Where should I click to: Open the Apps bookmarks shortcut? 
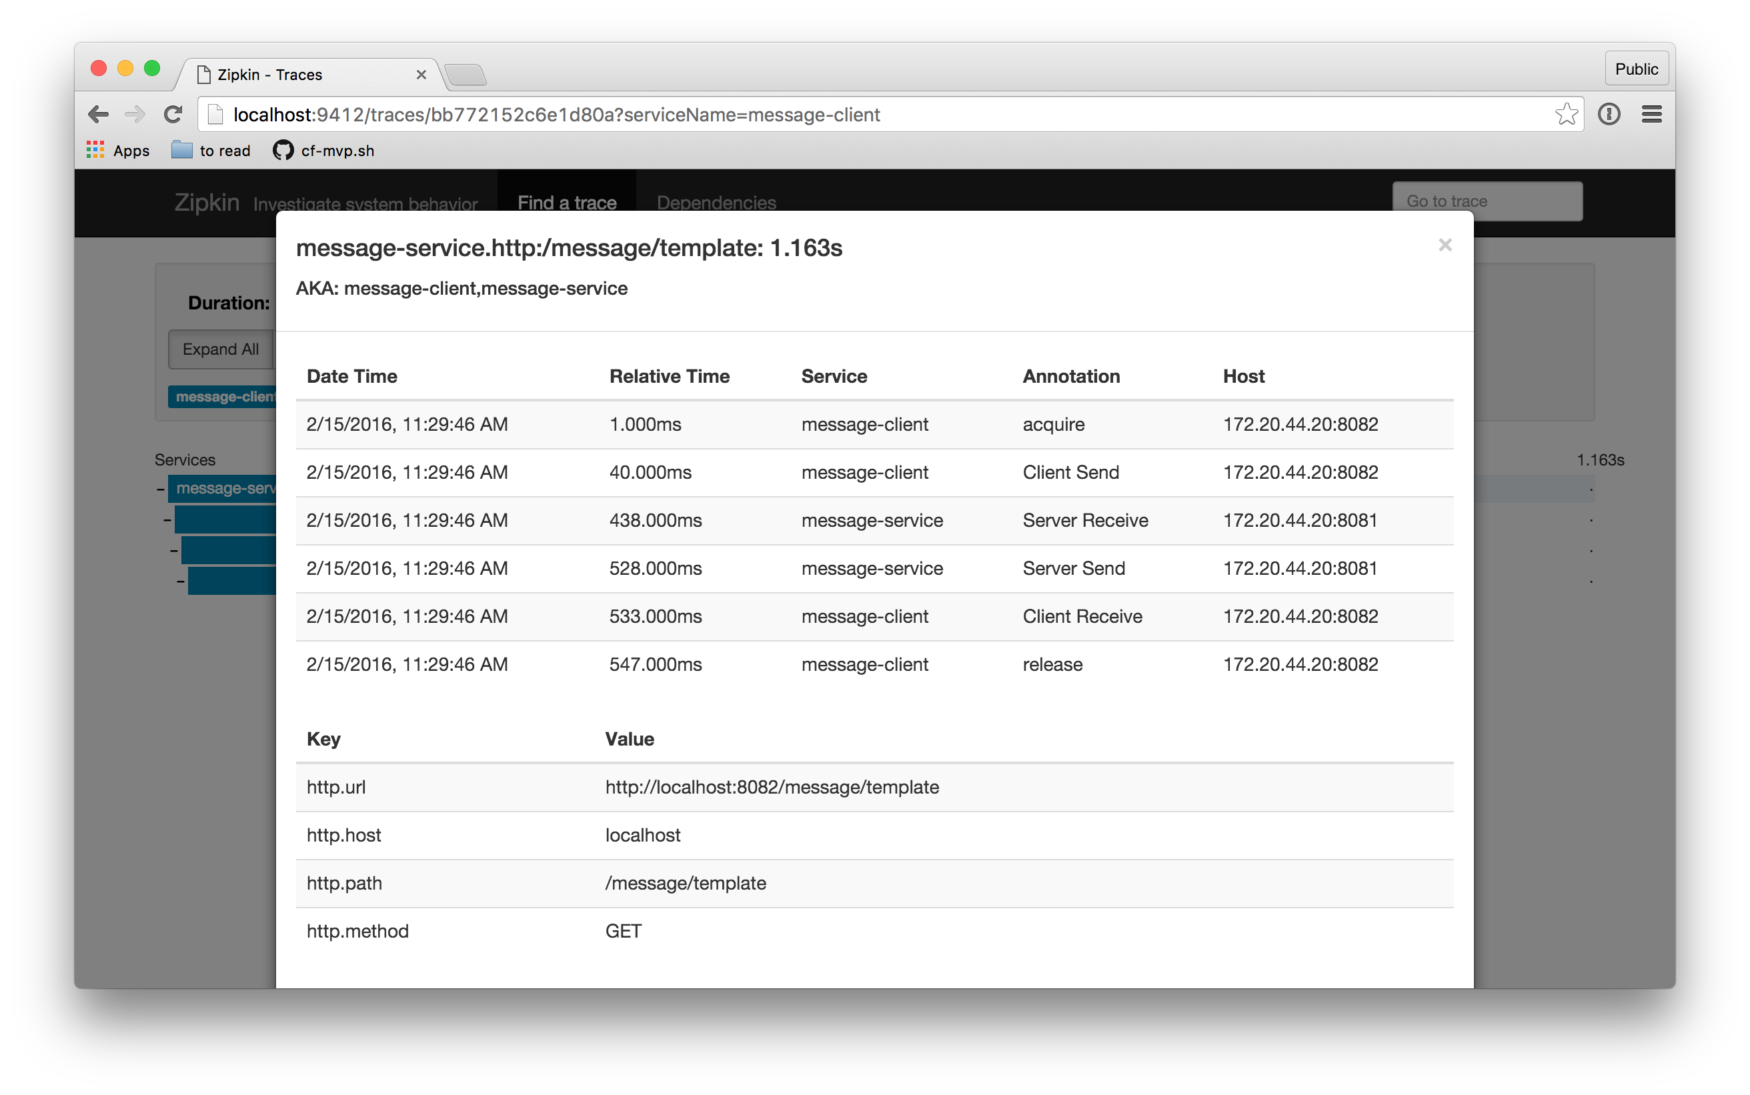(x=118, y=151)
